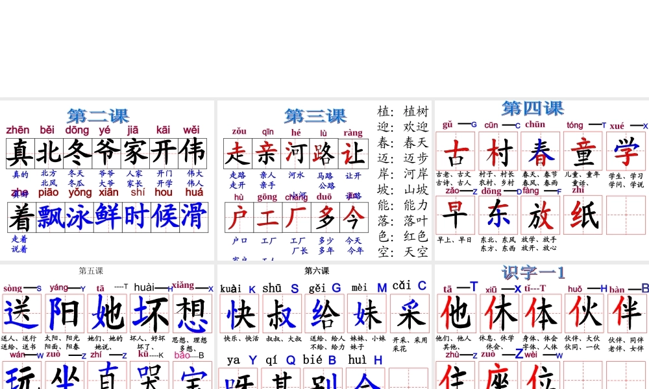Click the large red character 户 in 第三课

(x=239, y=217)
